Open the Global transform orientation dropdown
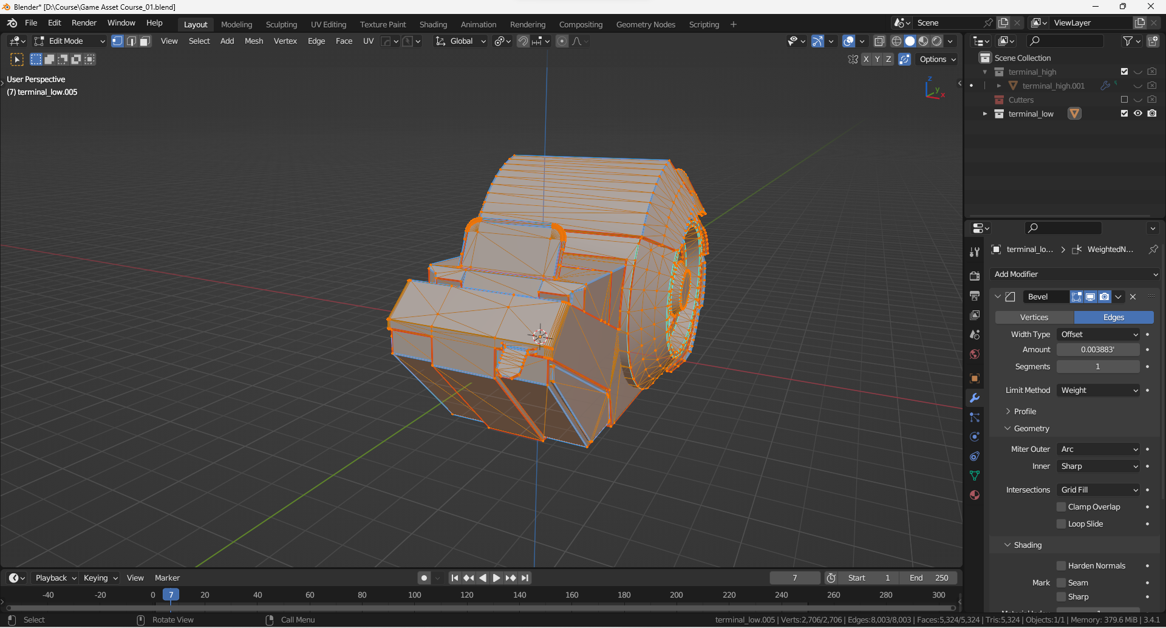Viewport: 1166px width, 628px height. (x=460, y=41)
